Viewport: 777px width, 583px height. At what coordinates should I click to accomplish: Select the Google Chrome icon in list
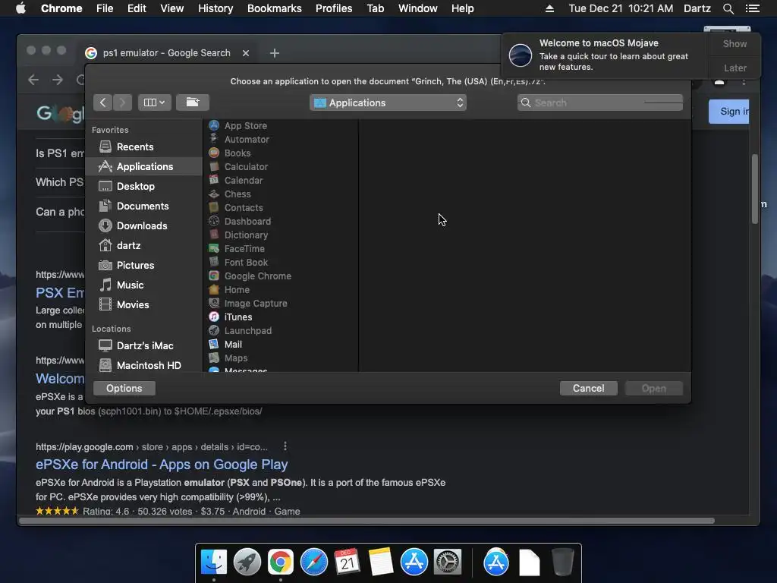coord(214,276)
